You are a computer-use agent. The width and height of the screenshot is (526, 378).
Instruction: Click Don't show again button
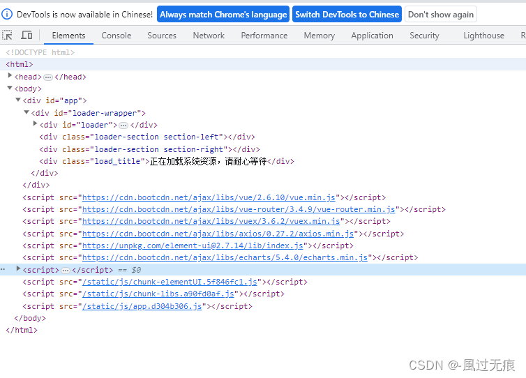click(441, 15)
